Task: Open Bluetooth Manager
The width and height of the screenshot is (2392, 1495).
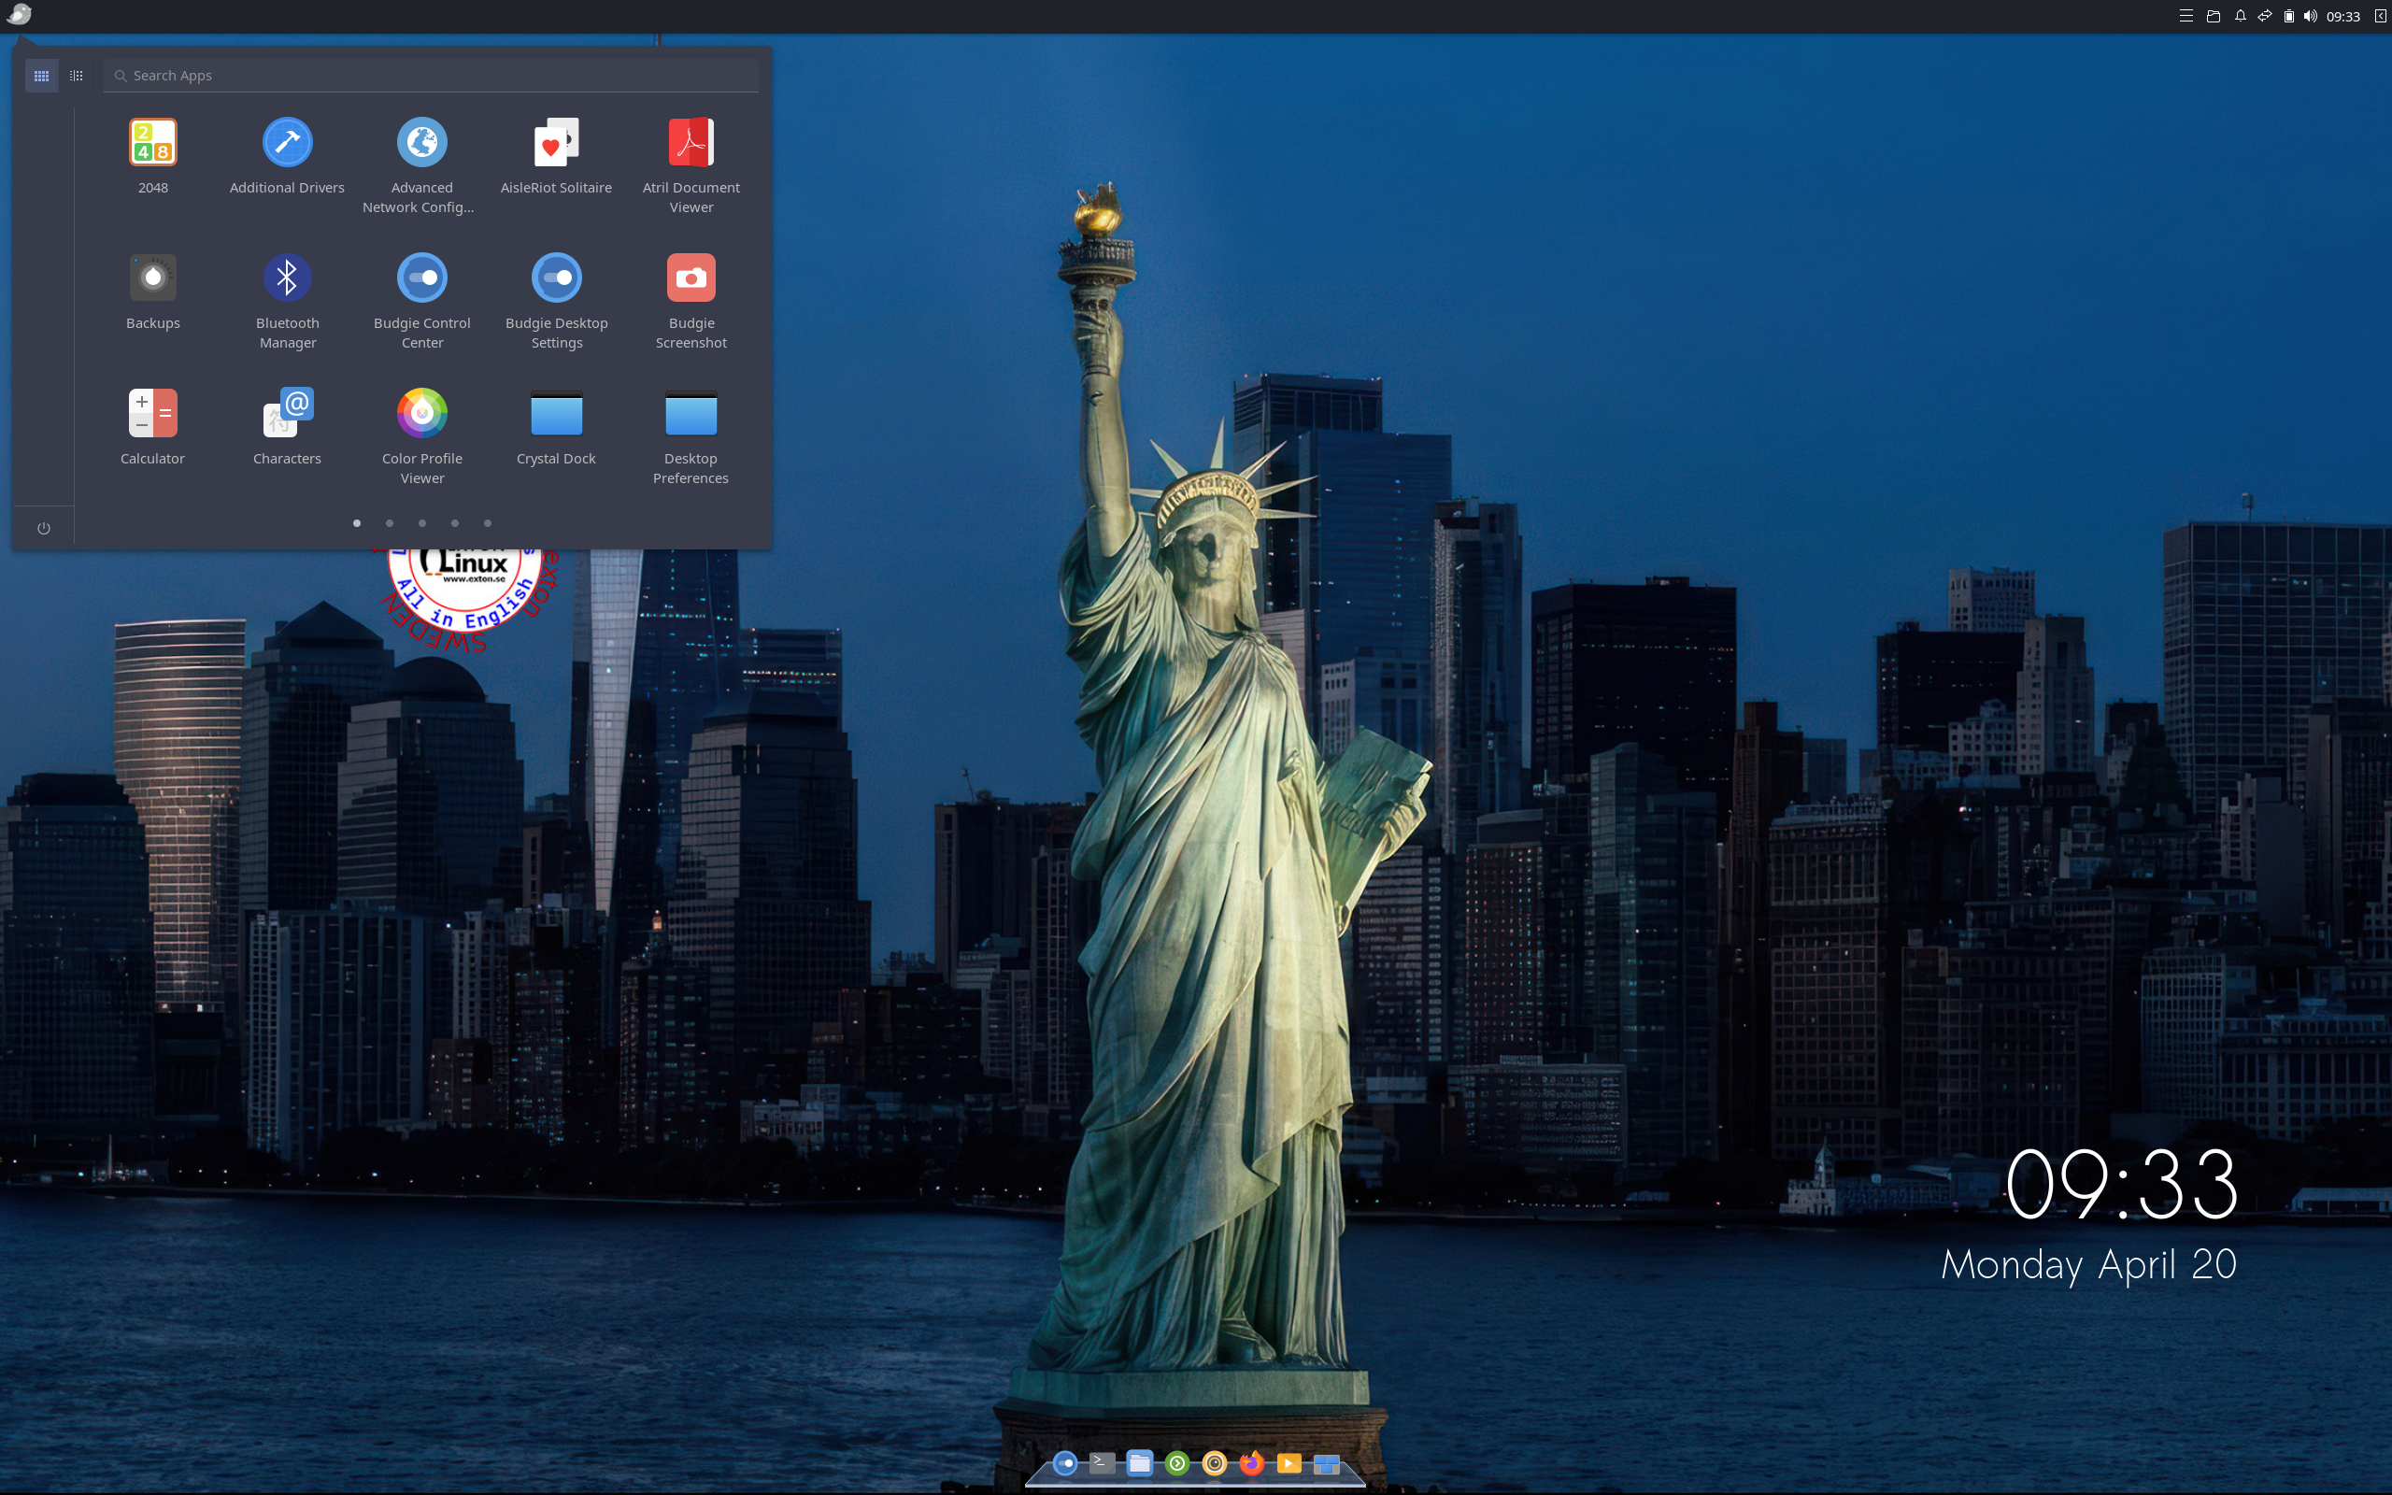Action: 288,303
